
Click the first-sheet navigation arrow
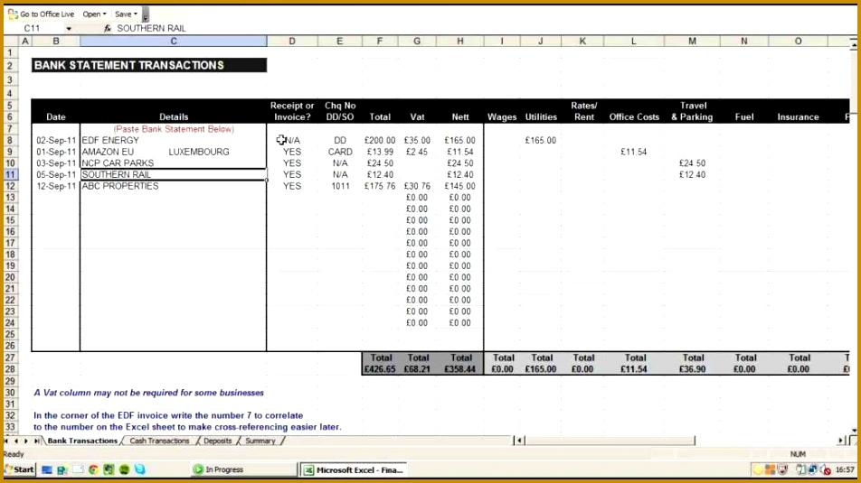tap(6, 441)
